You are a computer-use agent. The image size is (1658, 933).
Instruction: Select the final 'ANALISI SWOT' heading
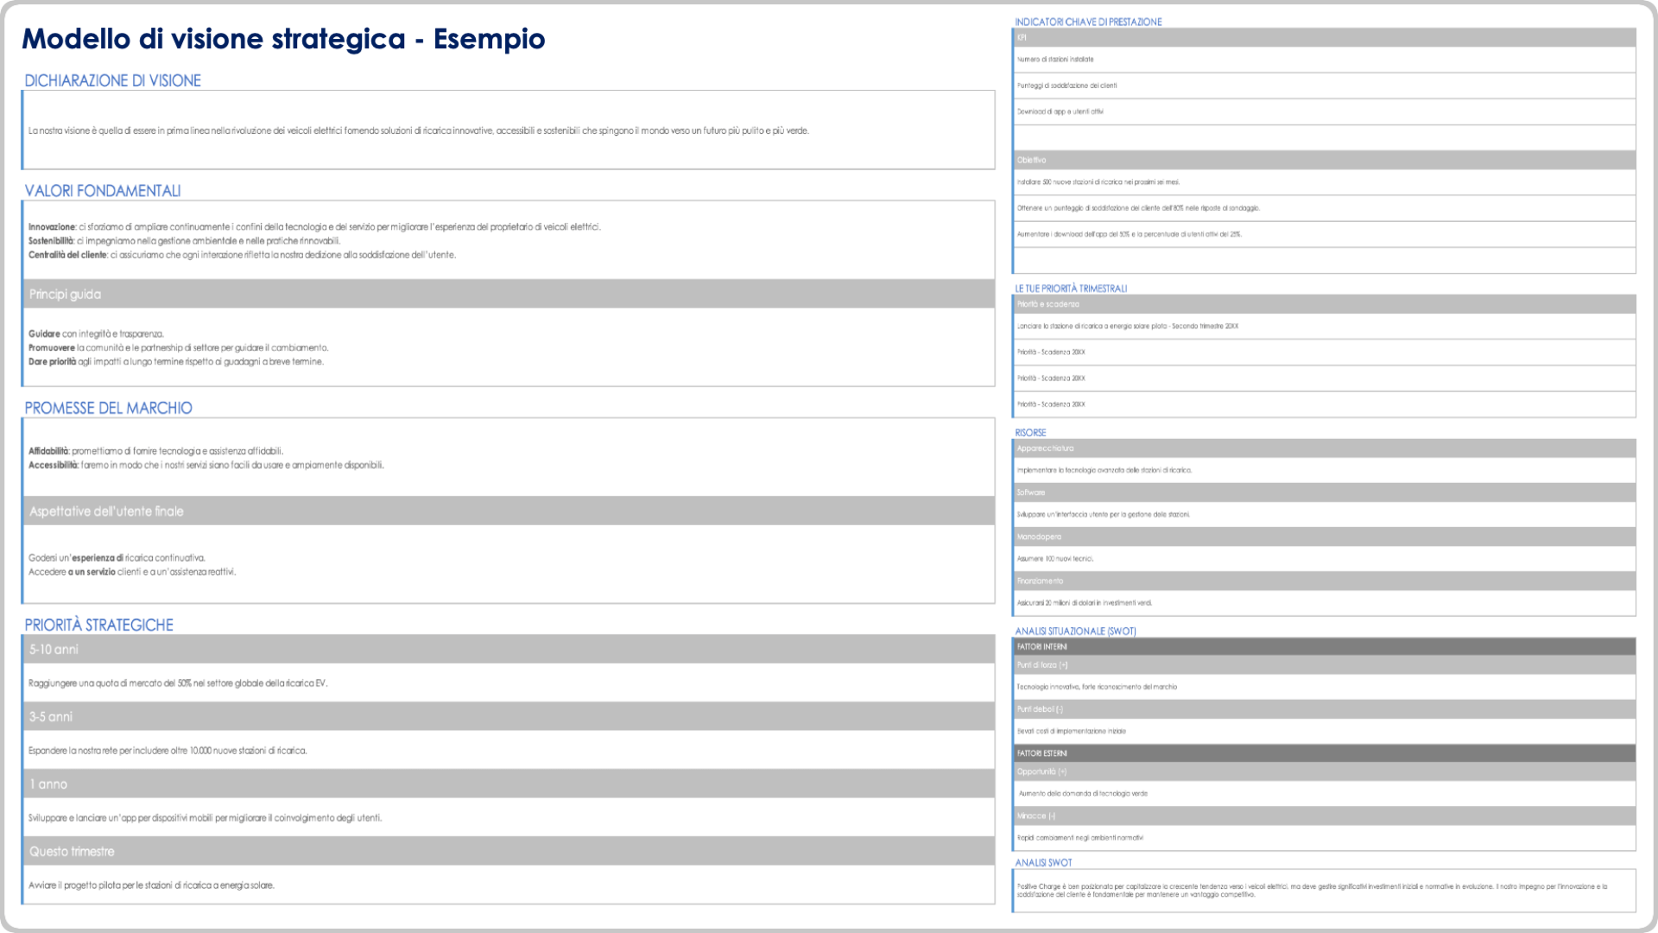1043,863
